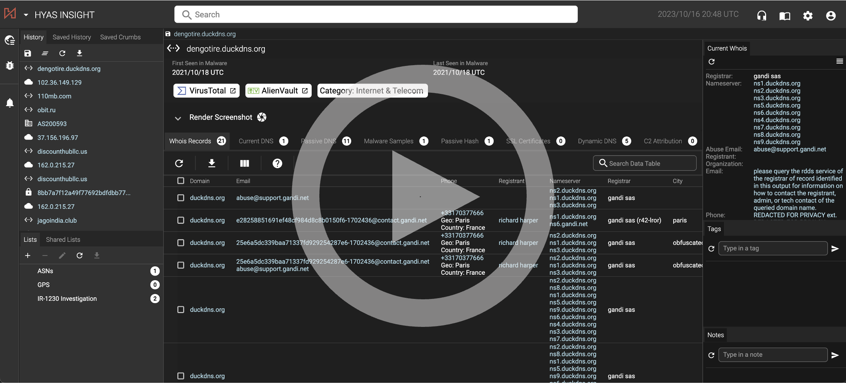Open the VirusTotal external link
Image resolution: width=846 pixels, height=384 pixels.
pos(207,91)
